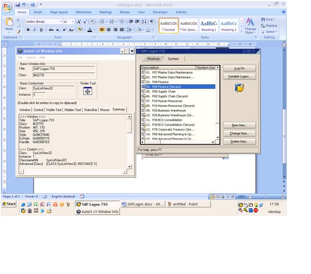Screen dimensions: 311x274
Task: Click the Delete Item button
Action: pyautogui.click(x=239, y=141)
